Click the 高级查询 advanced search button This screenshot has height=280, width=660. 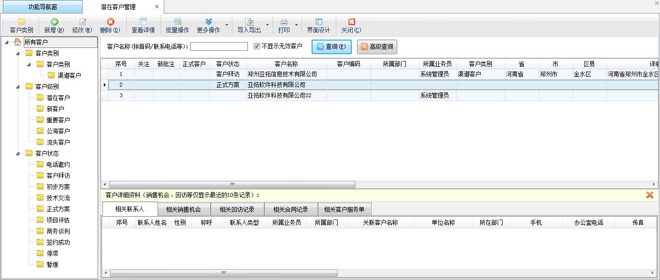[377, 47]
